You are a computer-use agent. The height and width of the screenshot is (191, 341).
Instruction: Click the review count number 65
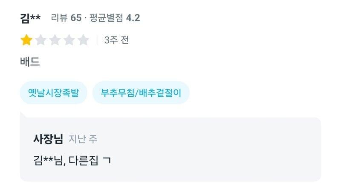click(x=76, y=18)
